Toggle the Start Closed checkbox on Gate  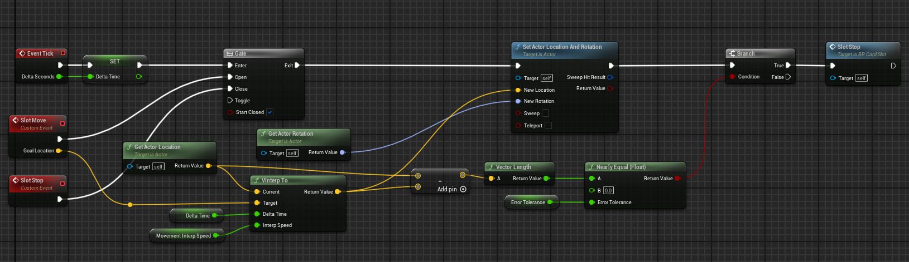[x=270, y=112]
